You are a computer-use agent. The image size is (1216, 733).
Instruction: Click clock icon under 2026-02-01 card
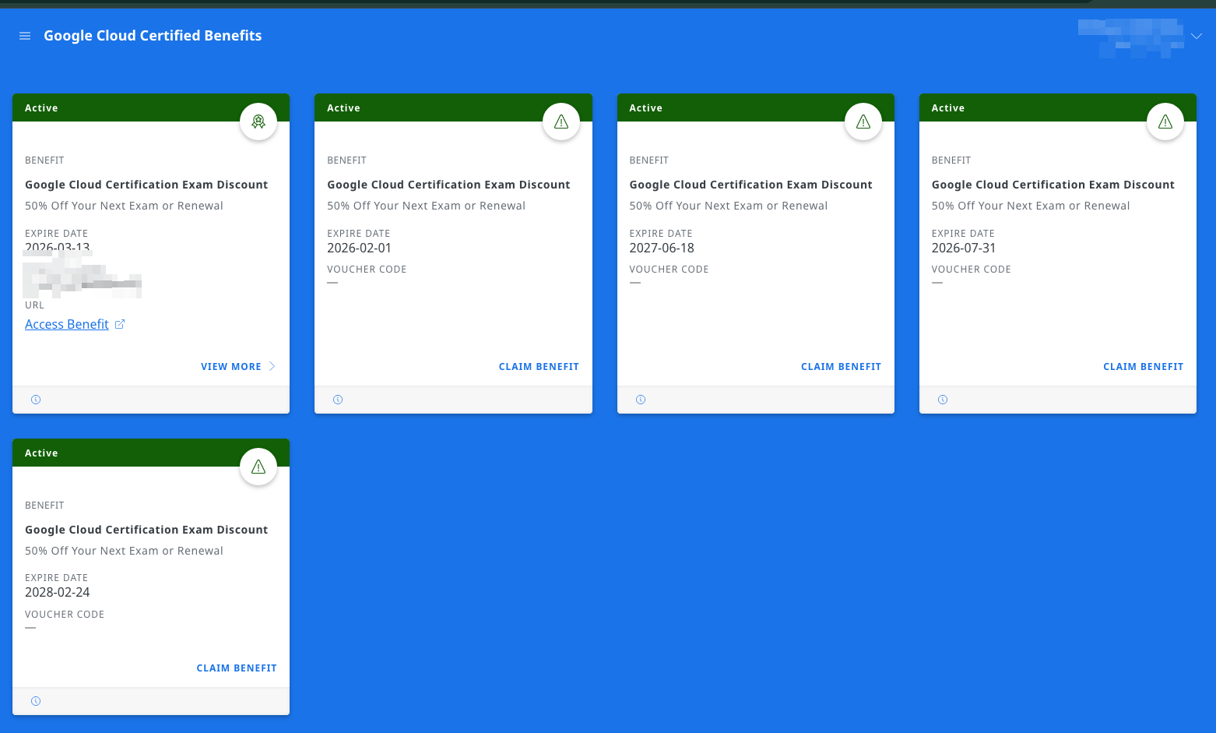click(338, 400)
